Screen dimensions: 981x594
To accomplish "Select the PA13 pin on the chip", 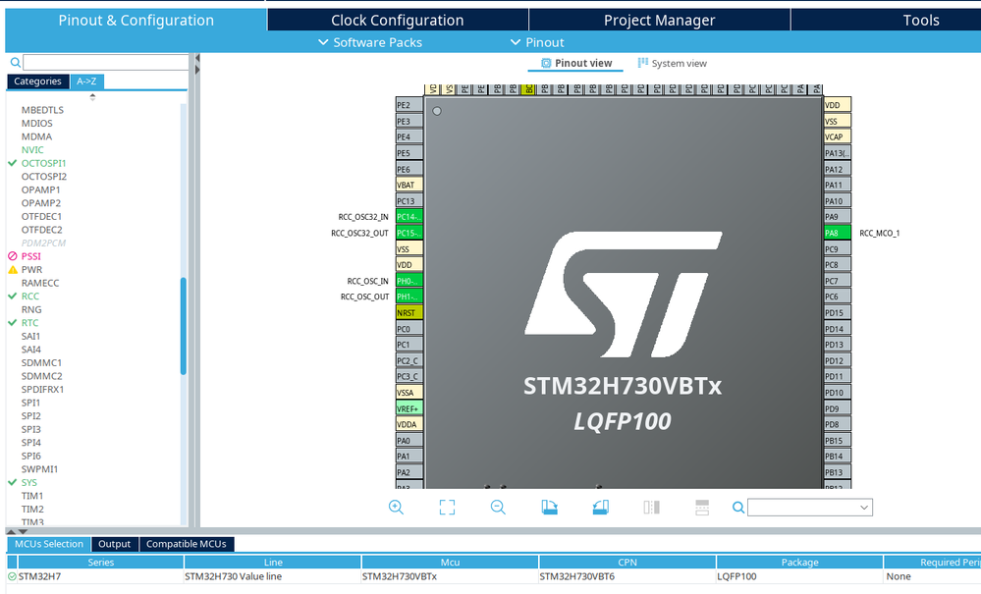I will (x=837, y=153).
